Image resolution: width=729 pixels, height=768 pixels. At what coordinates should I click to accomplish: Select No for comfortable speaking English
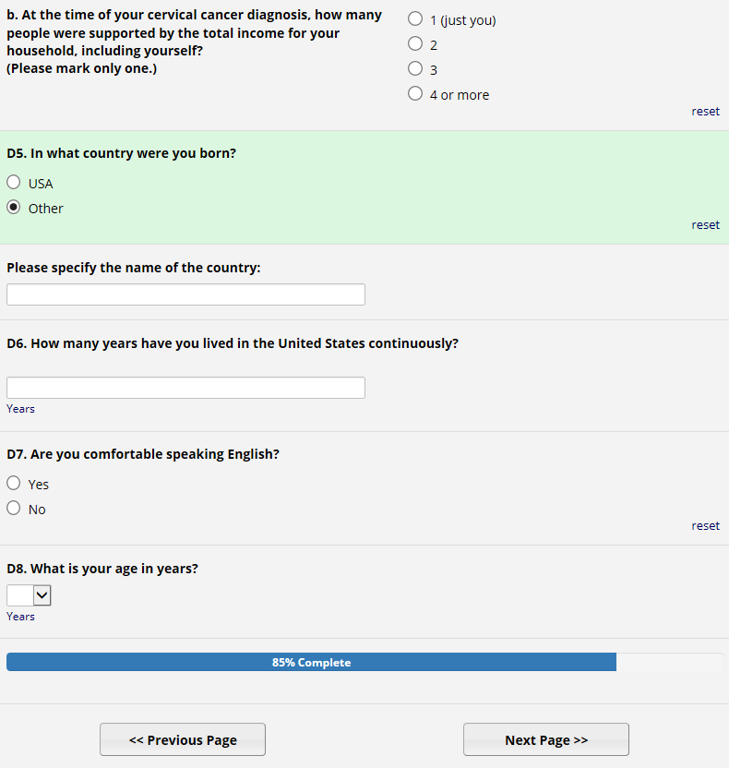click(x=14, y=509)
